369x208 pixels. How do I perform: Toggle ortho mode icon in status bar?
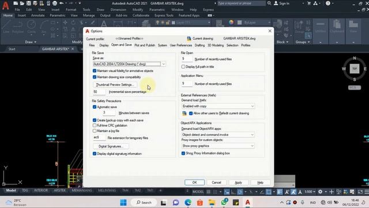(x=233, y=192)
